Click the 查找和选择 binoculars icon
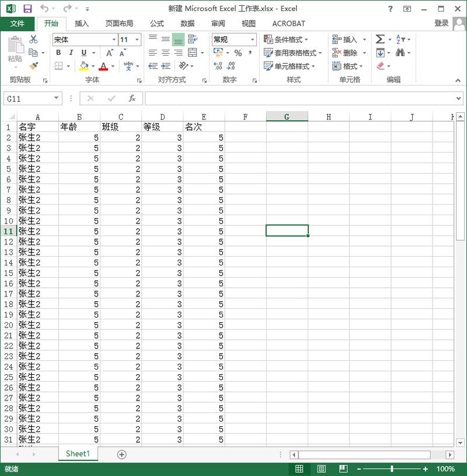467x476 pixels. (x=402, y=52)
